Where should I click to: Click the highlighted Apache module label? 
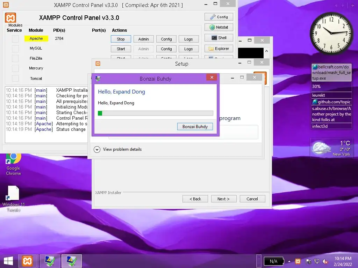tap(36, 38)
